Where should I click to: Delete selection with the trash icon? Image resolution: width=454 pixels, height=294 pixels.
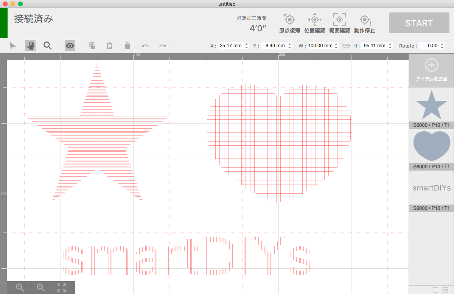(127, 46)
